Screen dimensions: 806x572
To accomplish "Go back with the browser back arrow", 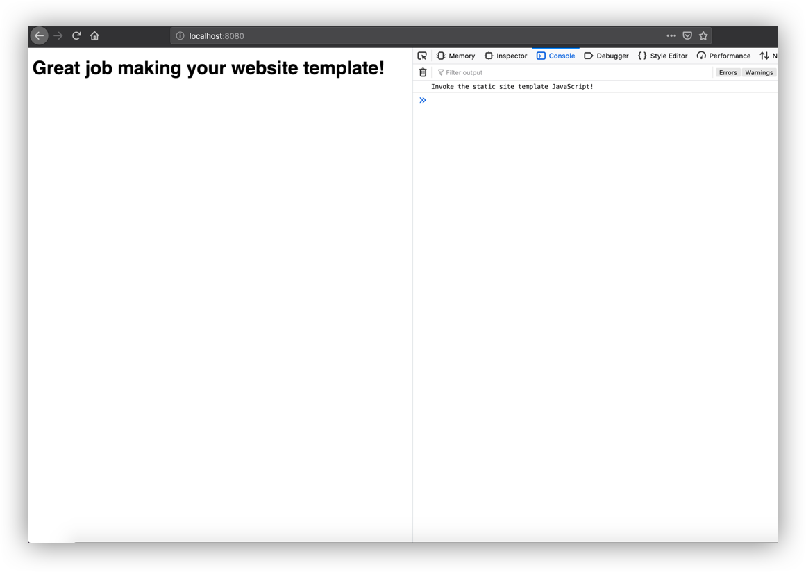I will [40, 35].
